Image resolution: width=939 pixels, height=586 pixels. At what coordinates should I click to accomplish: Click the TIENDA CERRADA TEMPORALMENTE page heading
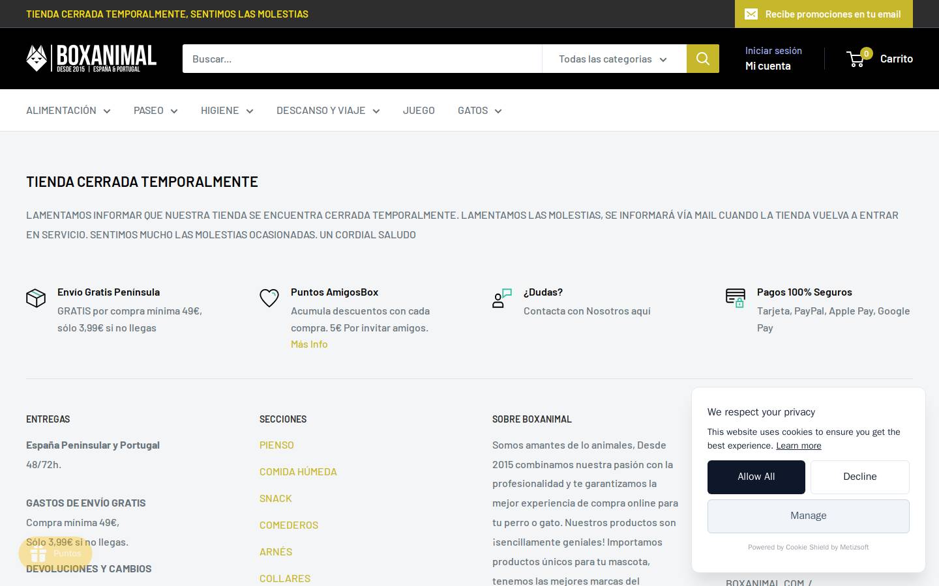[x=142, y=182]
